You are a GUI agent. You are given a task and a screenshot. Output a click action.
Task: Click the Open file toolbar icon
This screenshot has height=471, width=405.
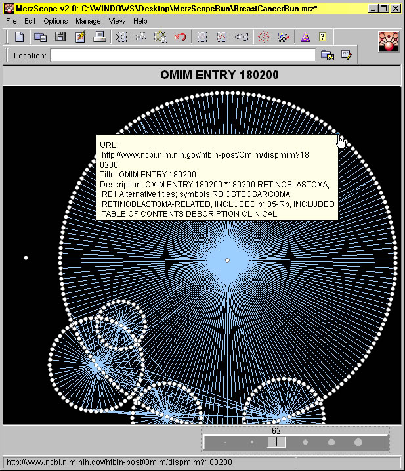[40, 37]
